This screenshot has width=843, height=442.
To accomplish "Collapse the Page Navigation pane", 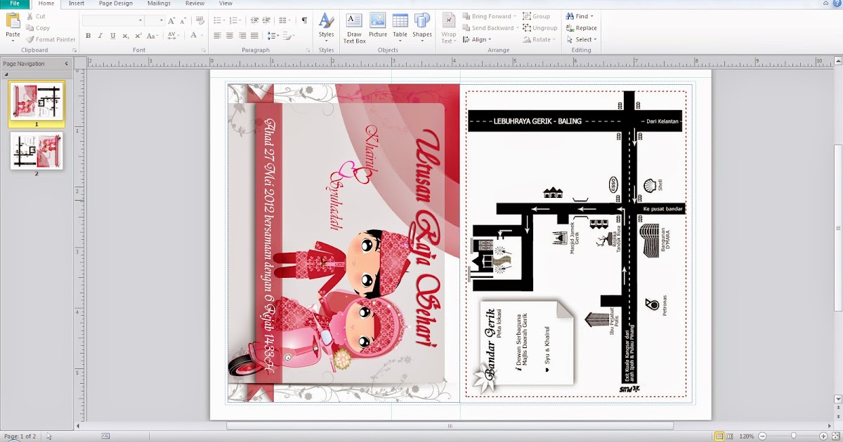I will pyautogui.click(x=67, y=64).
